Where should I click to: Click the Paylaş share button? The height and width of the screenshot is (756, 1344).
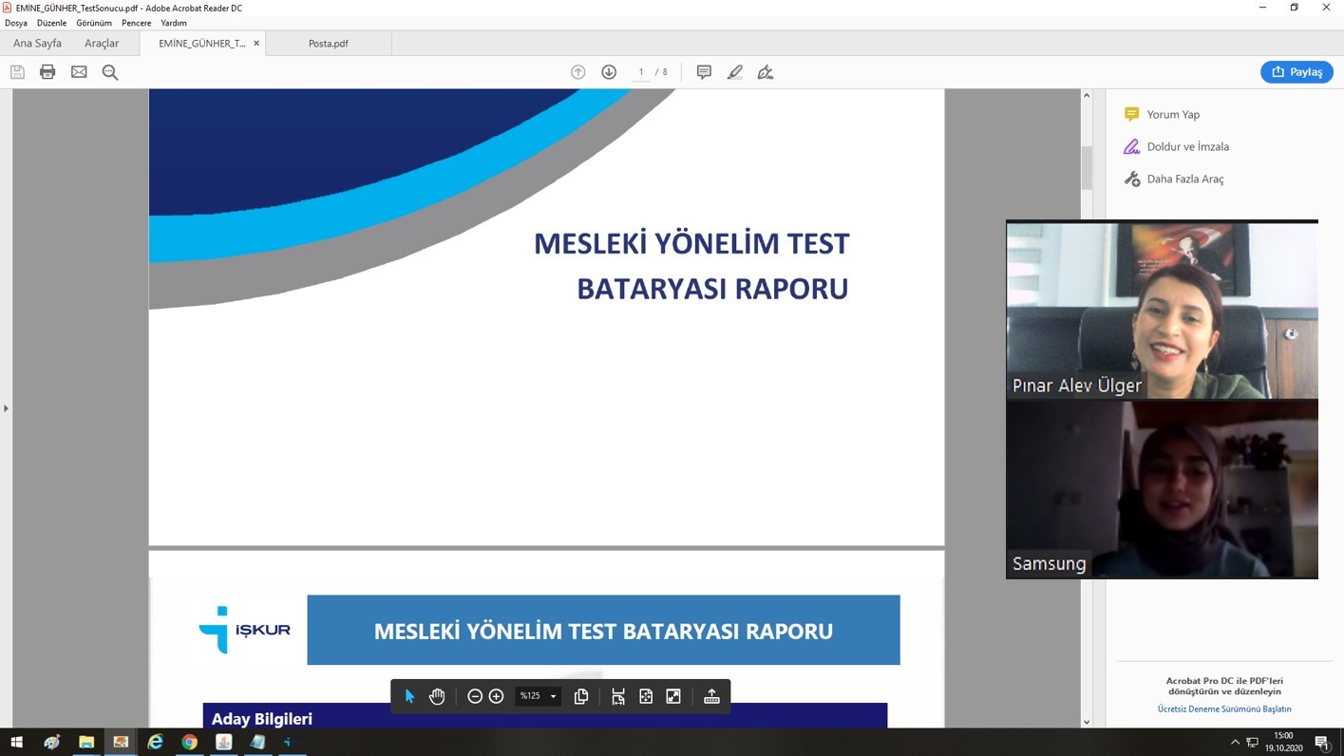(x=1297, y=72)
